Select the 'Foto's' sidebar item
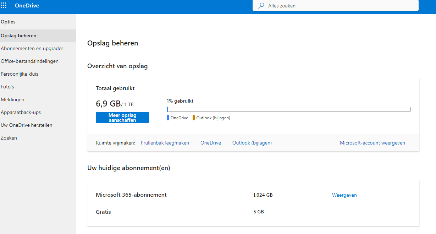Viewport: 436px width, 234px height. (x=38, y=87)
